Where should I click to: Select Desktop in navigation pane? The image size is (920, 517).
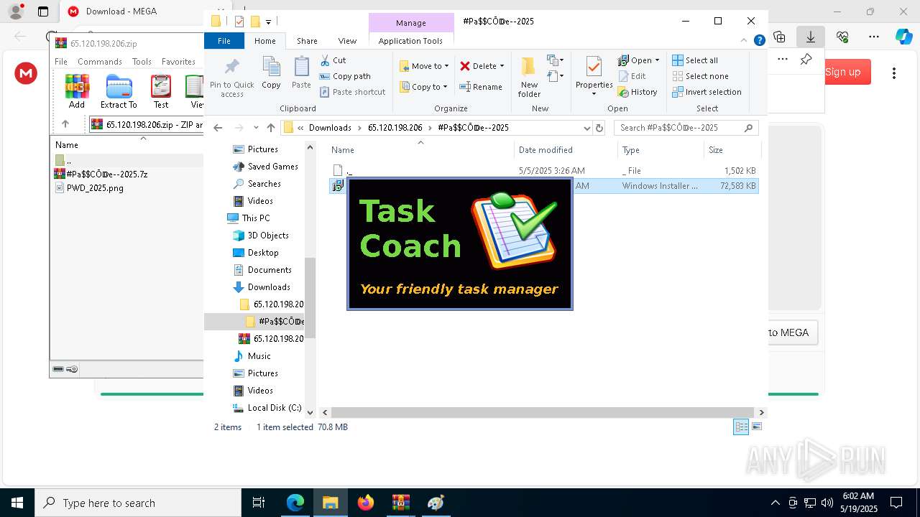coord(256,253)
